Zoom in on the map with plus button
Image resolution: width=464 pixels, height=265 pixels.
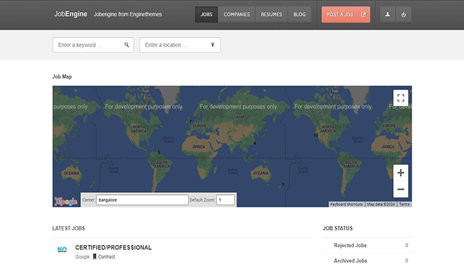click(400, 173)
